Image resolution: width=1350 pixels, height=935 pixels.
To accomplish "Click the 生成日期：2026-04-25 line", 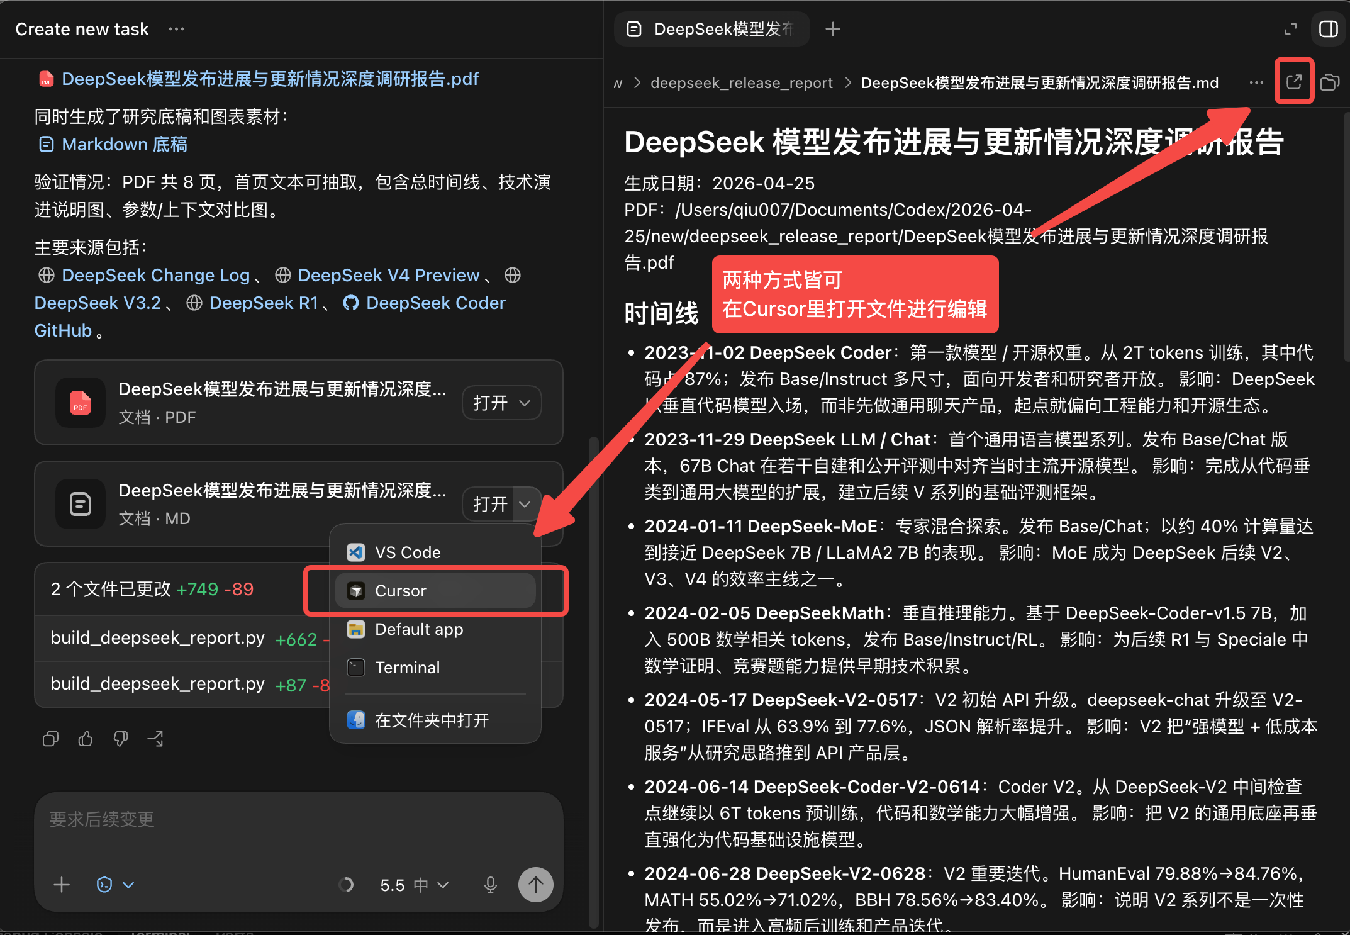I will click(719, 183).
